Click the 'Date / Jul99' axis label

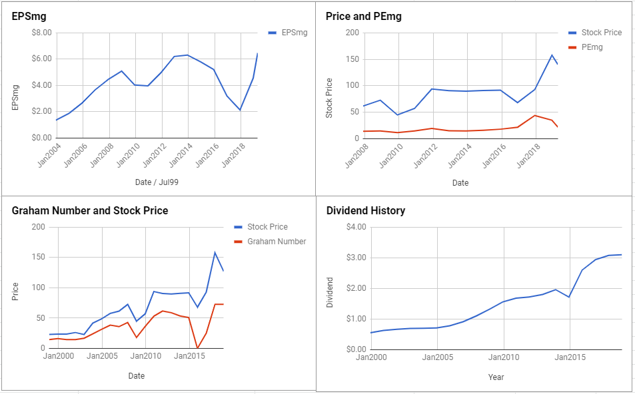tap(157, 182)
